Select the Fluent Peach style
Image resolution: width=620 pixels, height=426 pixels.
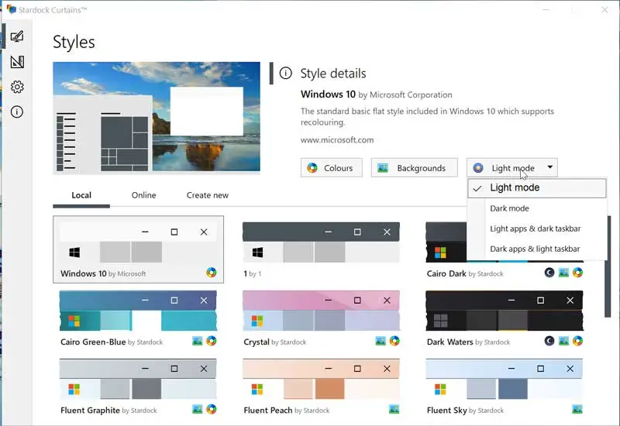pyautogui.click(x=321, y=386)
